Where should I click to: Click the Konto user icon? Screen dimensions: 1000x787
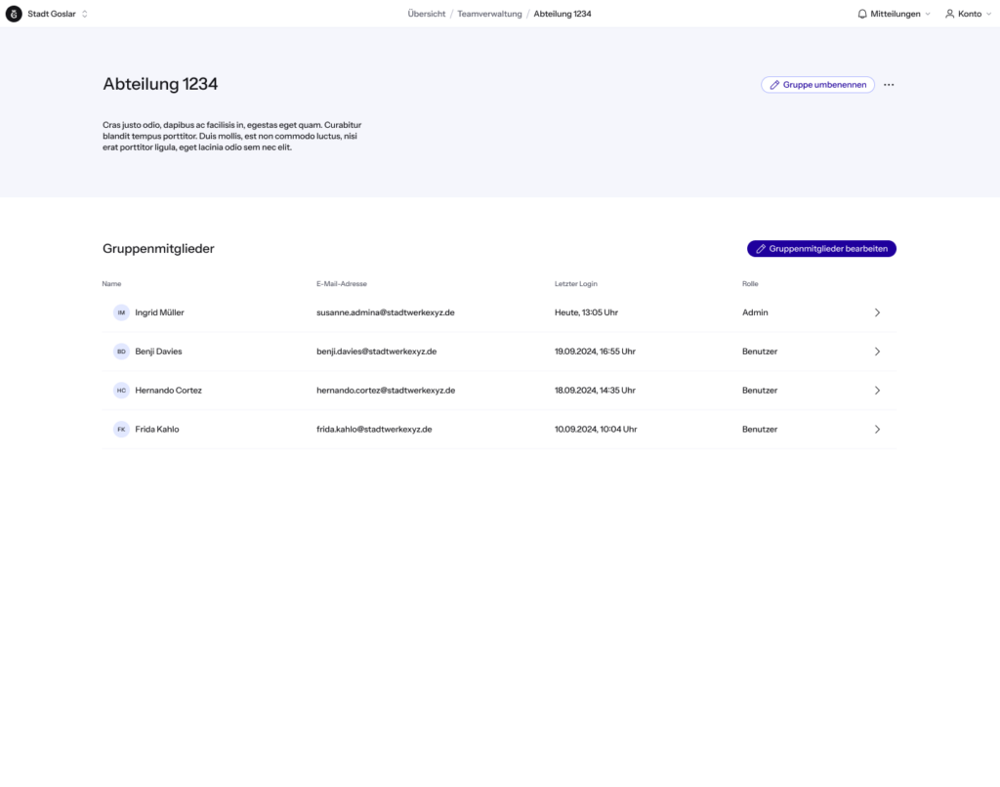coord(949,14)
